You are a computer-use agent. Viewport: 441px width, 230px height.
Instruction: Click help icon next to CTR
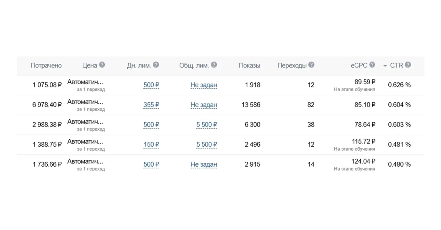[x=408, y=65]
